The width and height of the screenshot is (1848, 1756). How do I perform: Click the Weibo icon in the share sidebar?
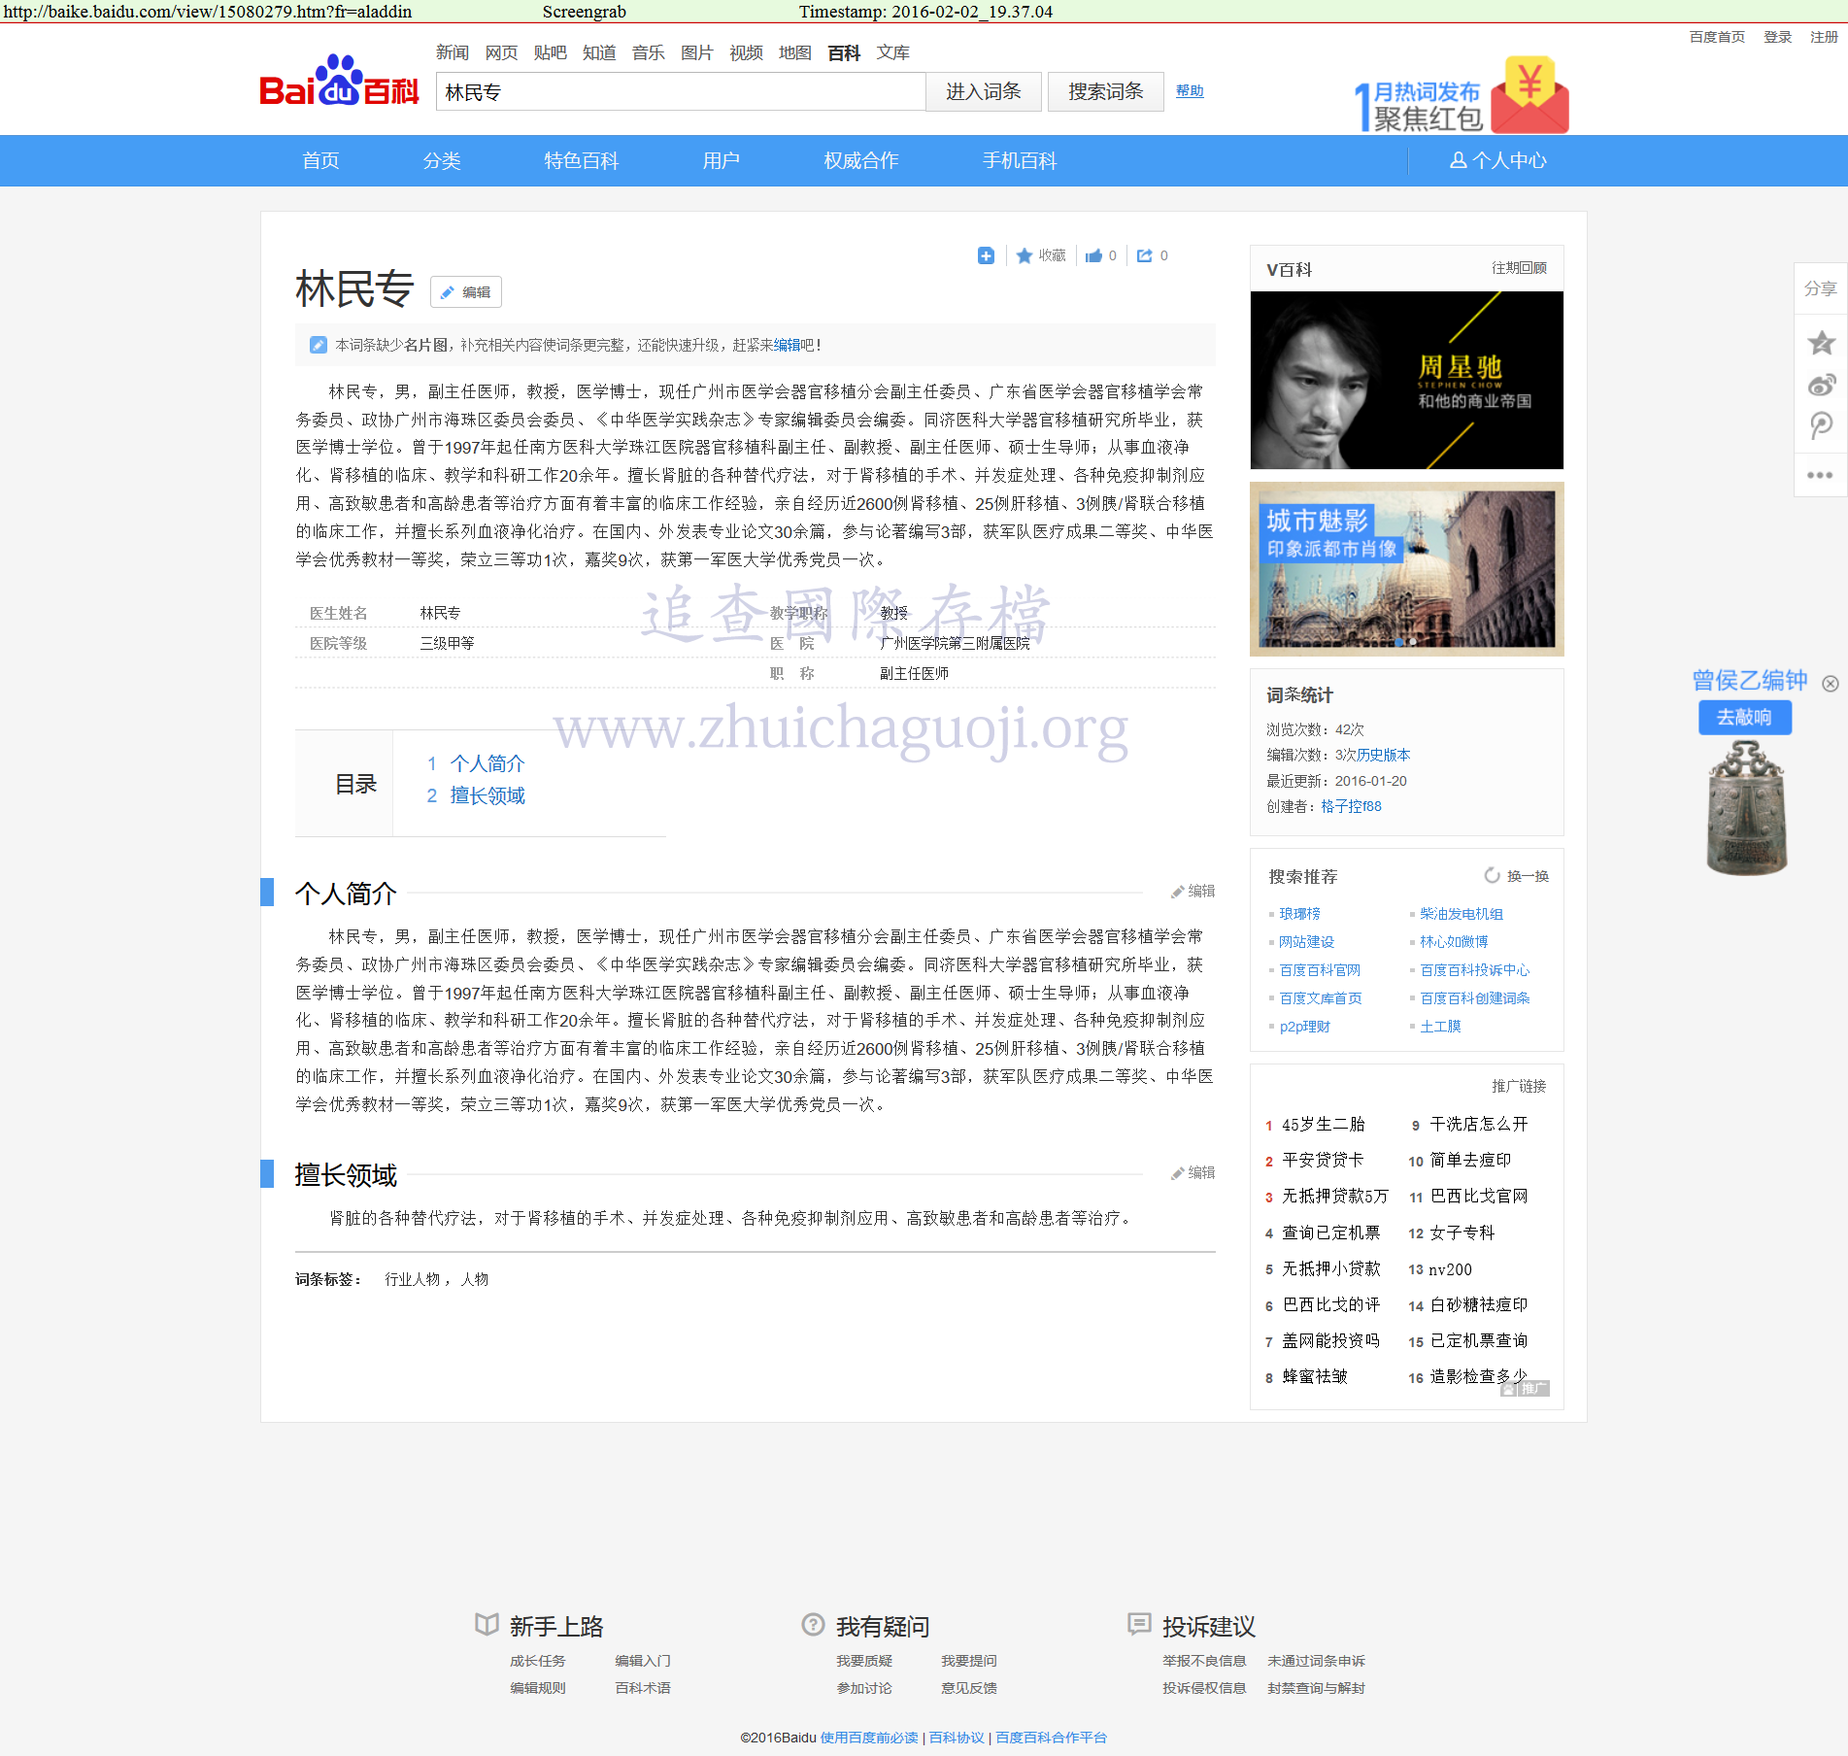(x=1821, y=385)
